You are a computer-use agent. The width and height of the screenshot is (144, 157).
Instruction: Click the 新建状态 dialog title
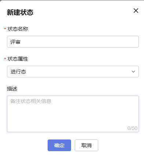[x=20, y=12]
